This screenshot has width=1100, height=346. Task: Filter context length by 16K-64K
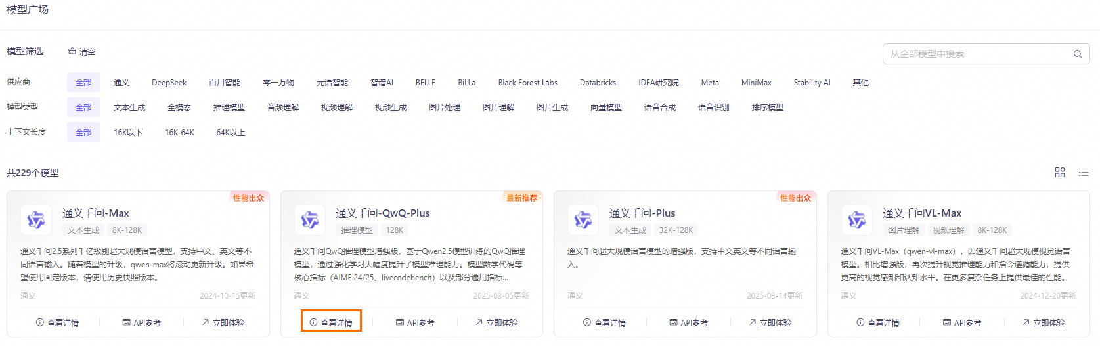coord(180,133)
